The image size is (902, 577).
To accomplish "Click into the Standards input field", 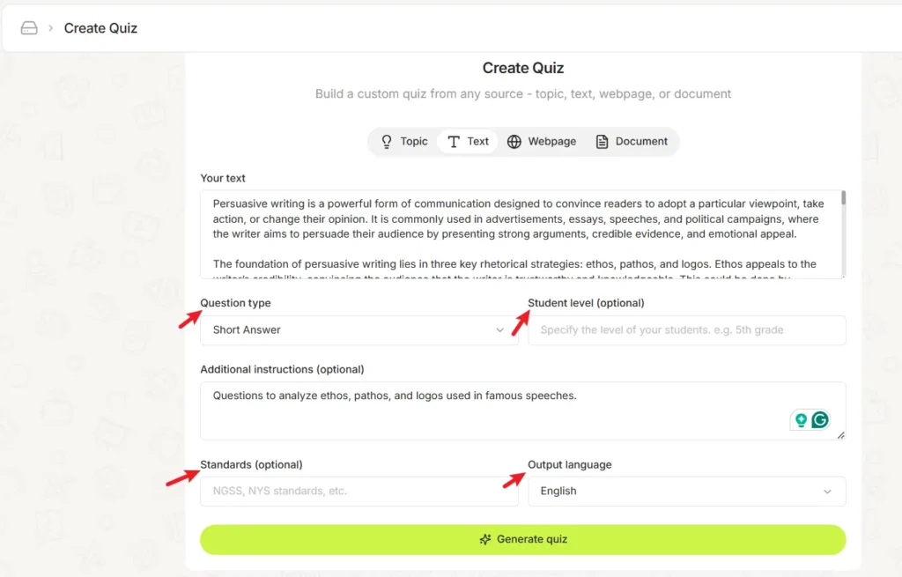I will (359, 492).
